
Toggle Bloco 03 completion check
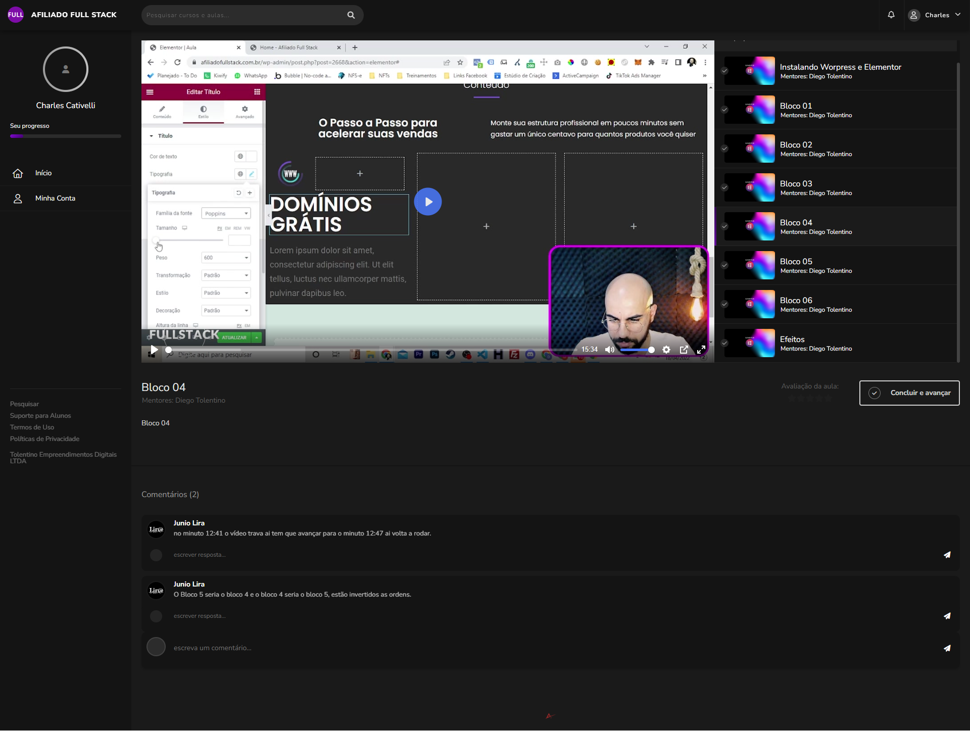click(x=724, y=187)
